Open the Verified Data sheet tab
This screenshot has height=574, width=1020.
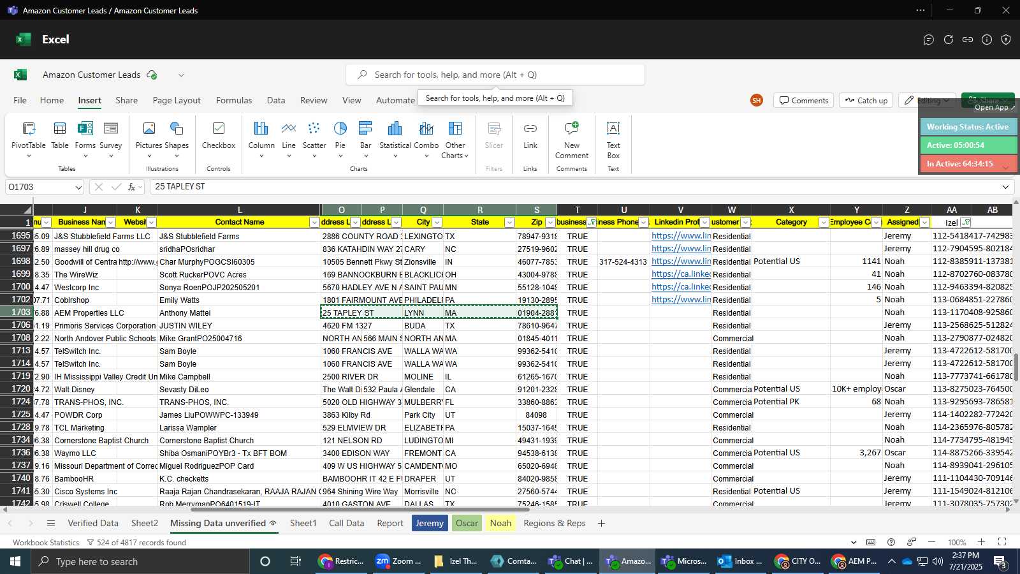tap(93, 524)
